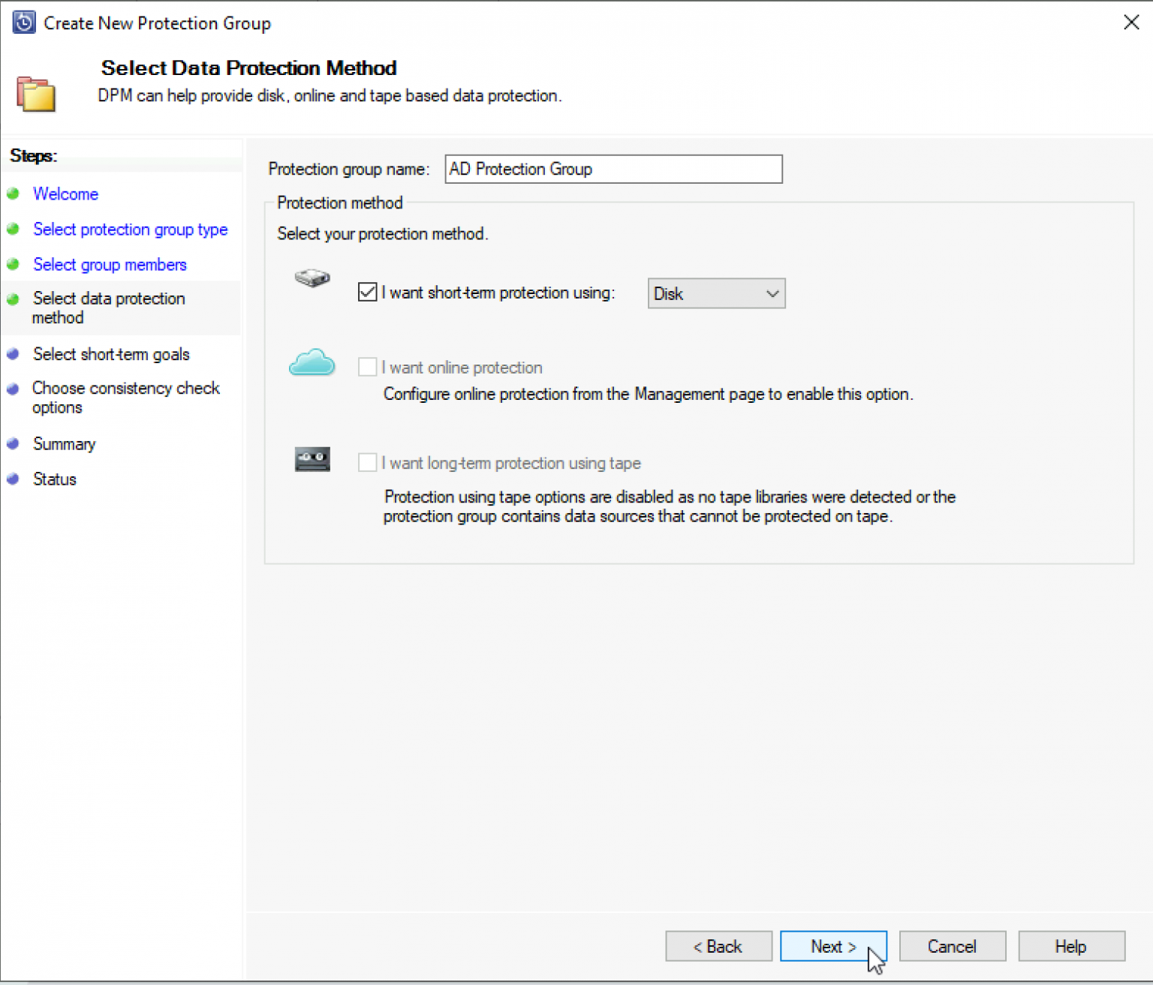Go to the Select protection group type step
This screenshot has height=985, width=1153.
pyautogui.click(x=130, y=229)
